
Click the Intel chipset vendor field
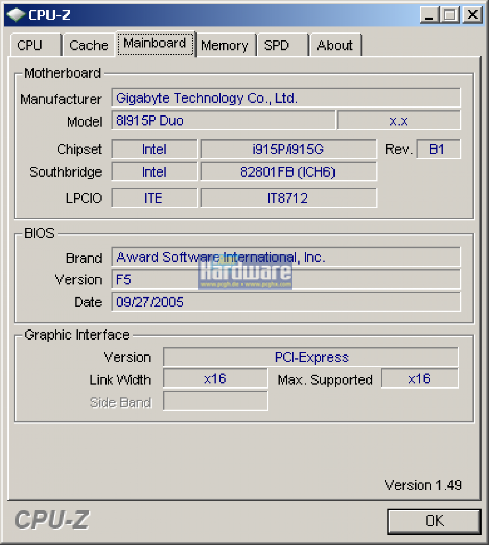pyautogui.click(x=154, y=149)
